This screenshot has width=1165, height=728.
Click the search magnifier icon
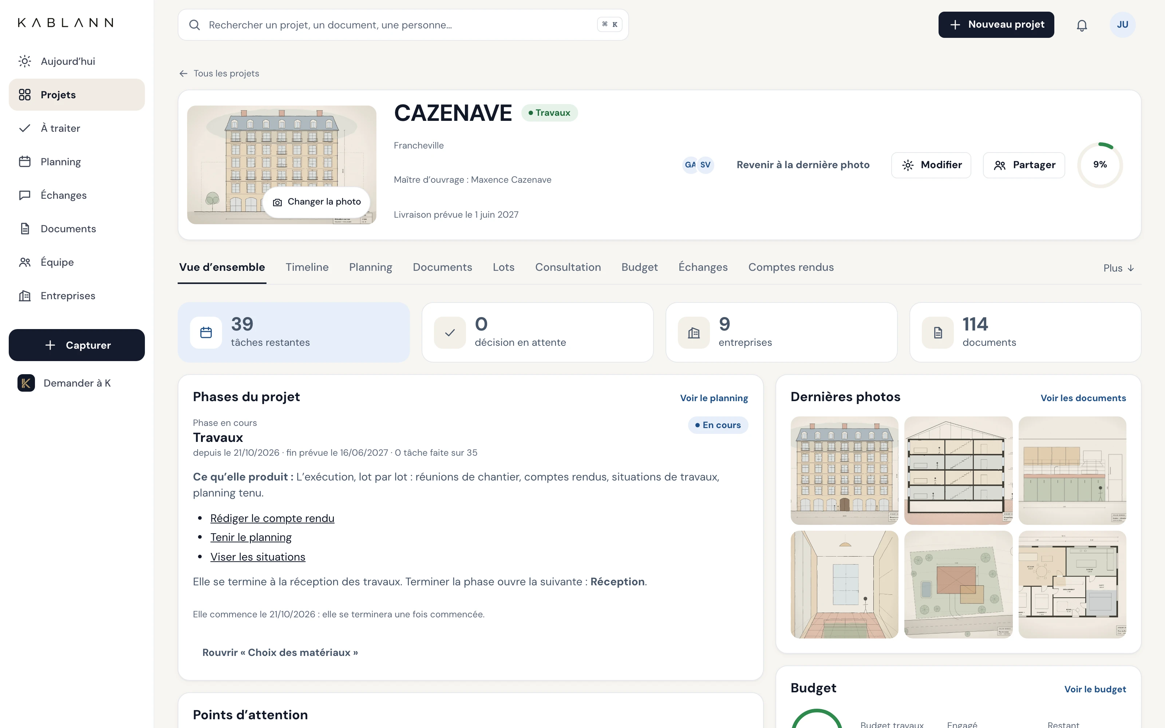click(194, 25)
